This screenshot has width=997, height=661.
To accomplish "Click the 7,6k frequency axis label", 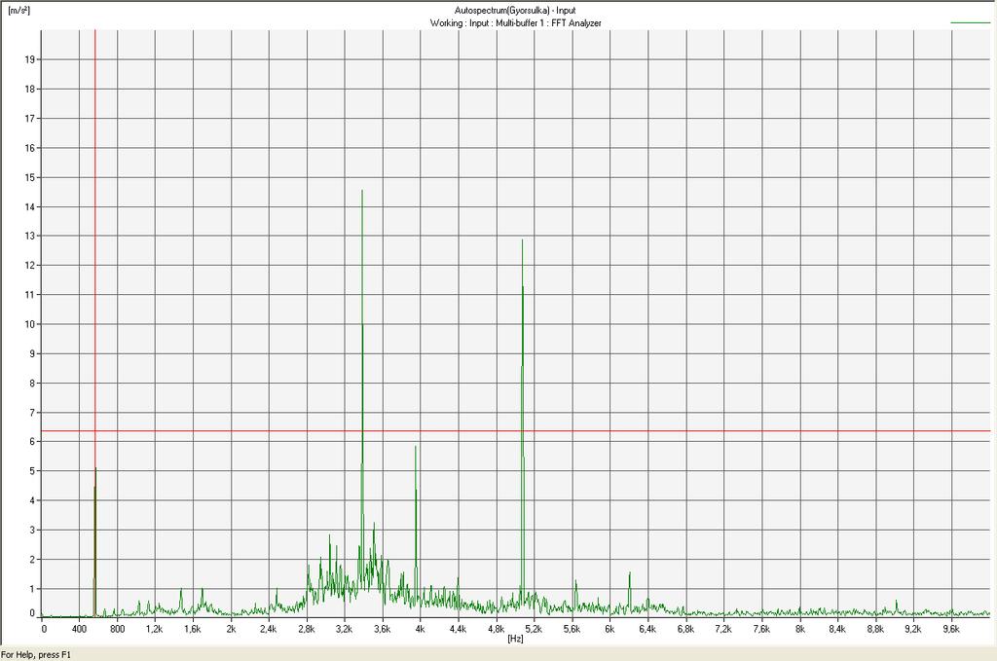I will (x=761, y=629).
